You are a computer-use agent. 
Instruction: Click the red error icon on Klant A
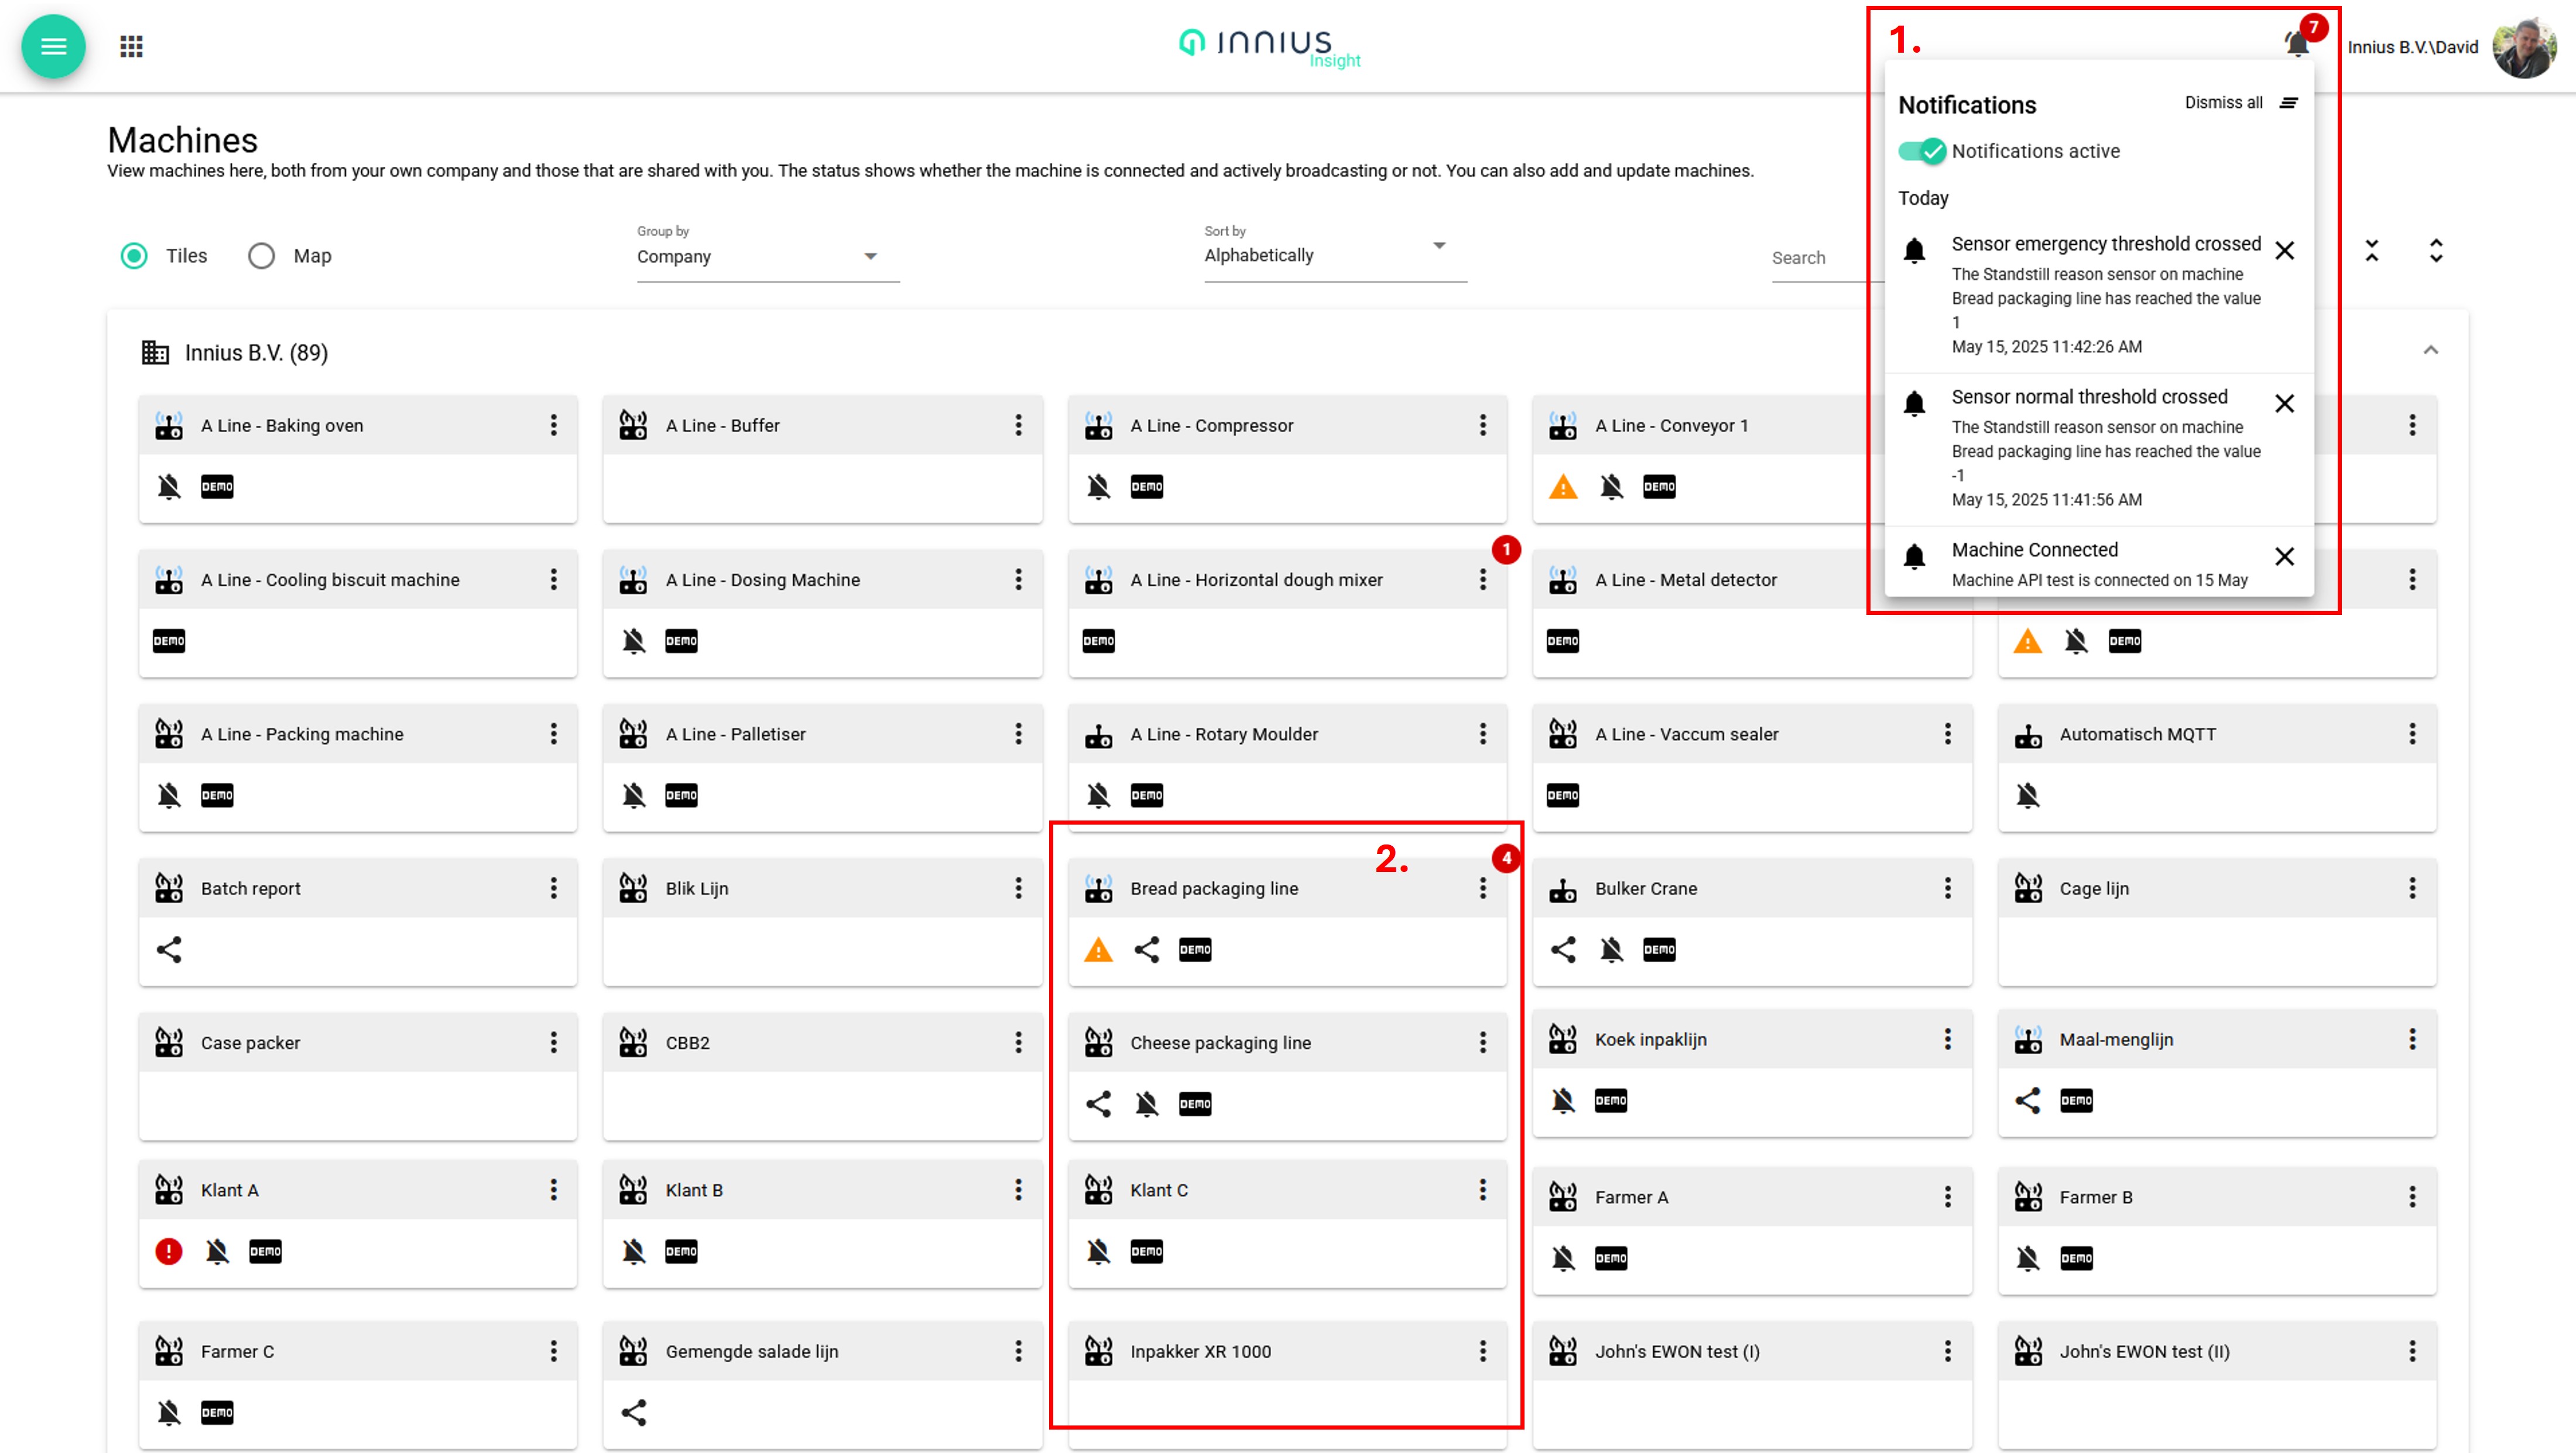coord(169,1251)
